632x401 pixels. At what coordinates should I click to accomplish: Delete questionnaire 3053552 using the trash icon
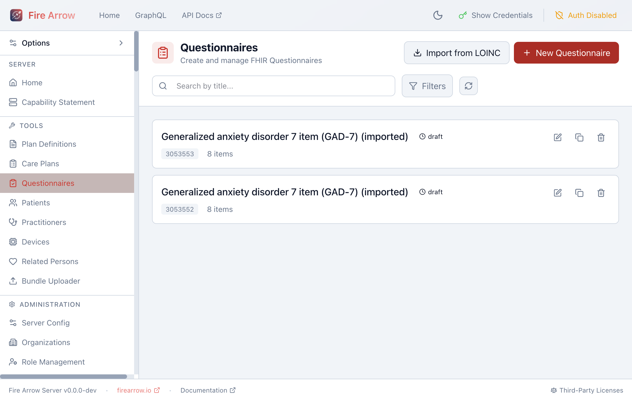coord(601,193)
